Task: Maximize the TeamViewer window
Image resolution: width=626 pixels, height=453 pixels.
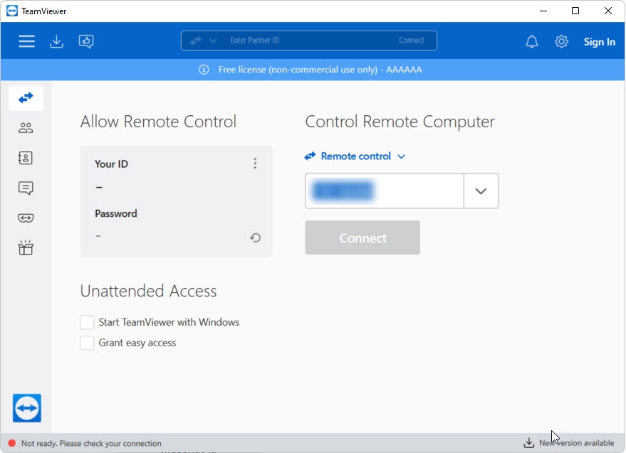Action: [x=575, y=11]
